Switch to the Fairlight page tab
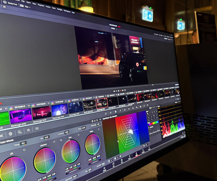This screenshot has height=181, width=217. coord(143,152)
